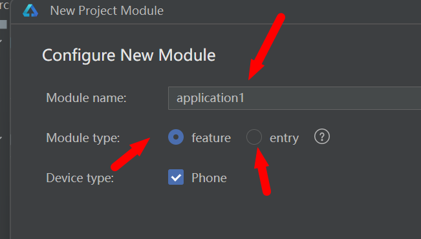Click the lower chevron behind the dialog
Screen dimensions: 421x239
pyautogui.click(x=1, y=138)
